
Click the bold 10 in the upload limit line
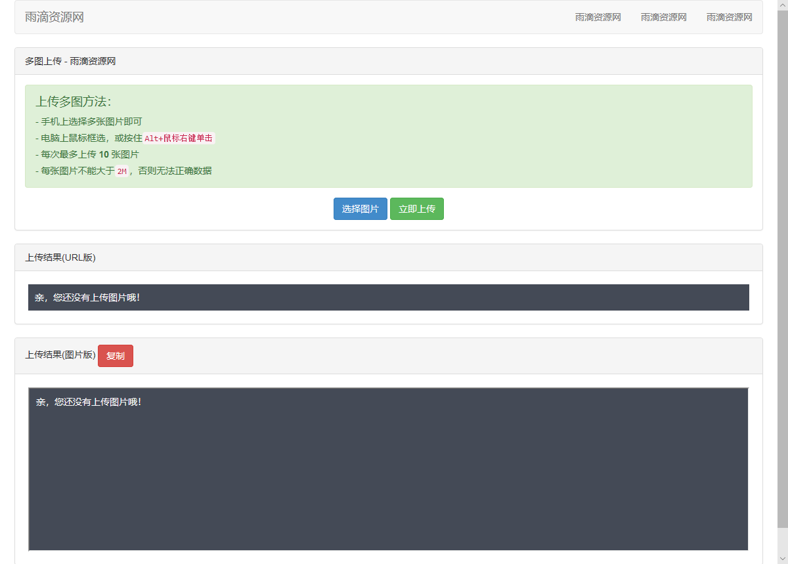click(104, 154)
